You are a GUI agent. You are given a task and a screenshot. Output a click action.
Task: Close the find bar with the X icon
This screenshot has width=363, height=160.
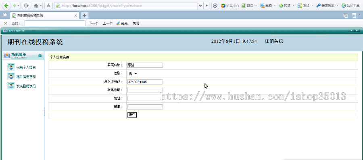pyautogui.click(x=6, y=23)
